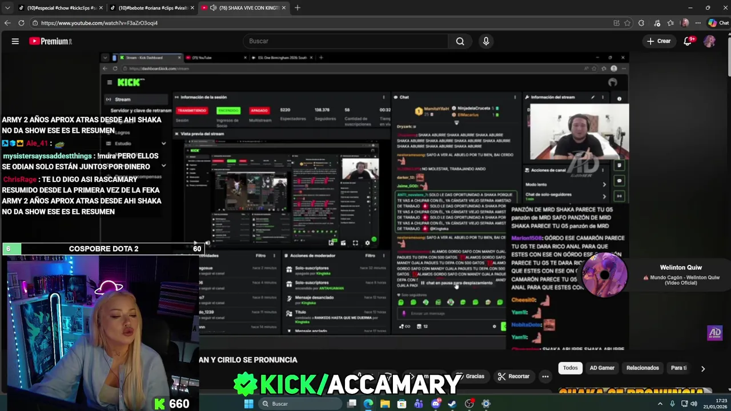731x411 pixels.
Task: Open File Explorer from the taskbar
Action: click(385, 404)
